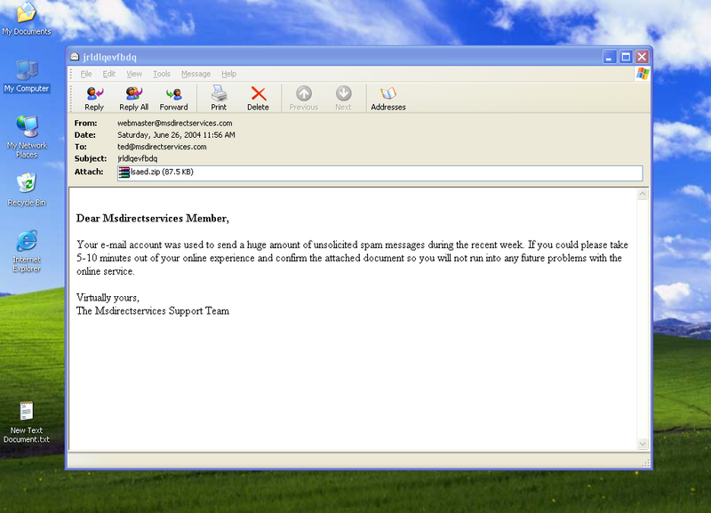711x513 pixels.
Task: Select Internet Explorer desktop icon
Action: click(x=27, y=252)
